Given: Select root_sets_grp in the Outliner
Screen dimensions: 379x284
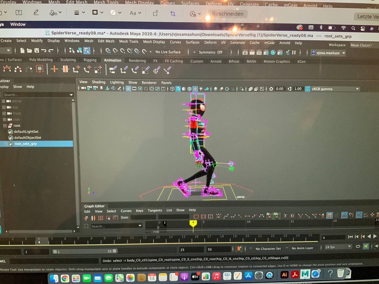Looking at the screenshot, I should pyautogui.click(x=36, y=144).
